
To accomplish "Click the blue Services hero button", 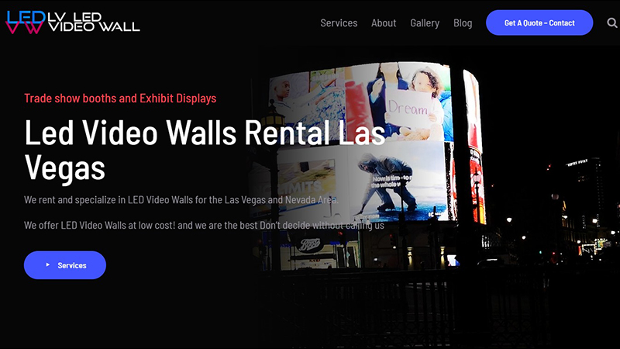I will [65, 265].
